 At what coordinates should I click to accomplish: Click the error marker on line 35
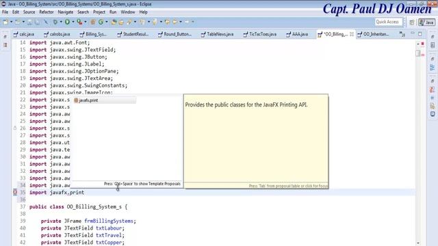(15, 192)
